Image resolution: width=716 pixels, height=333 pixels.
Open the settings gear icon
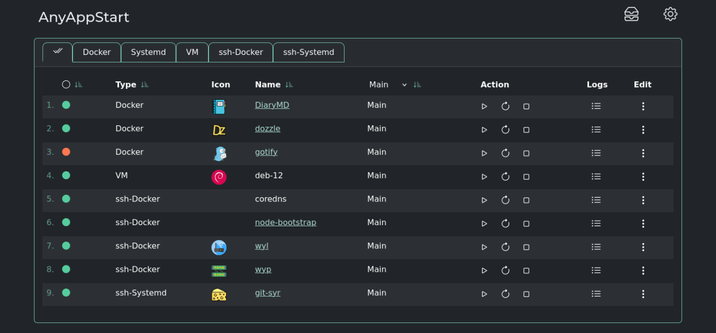pos(670,14)
